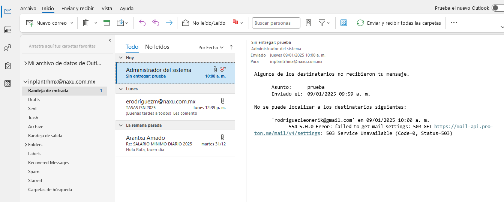Click attachment icon on erodriguezm email
The image size is (504, 202).
click(x=222, y=101)
